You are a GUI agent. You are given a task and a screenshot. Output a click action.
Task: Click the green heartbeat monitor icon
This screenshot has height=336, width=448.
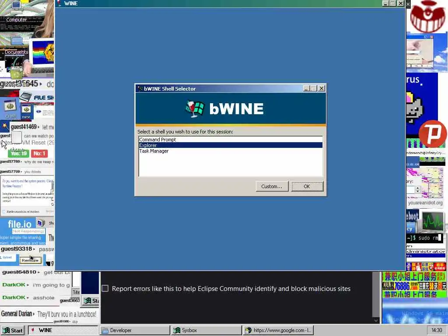tap(433, 221)
